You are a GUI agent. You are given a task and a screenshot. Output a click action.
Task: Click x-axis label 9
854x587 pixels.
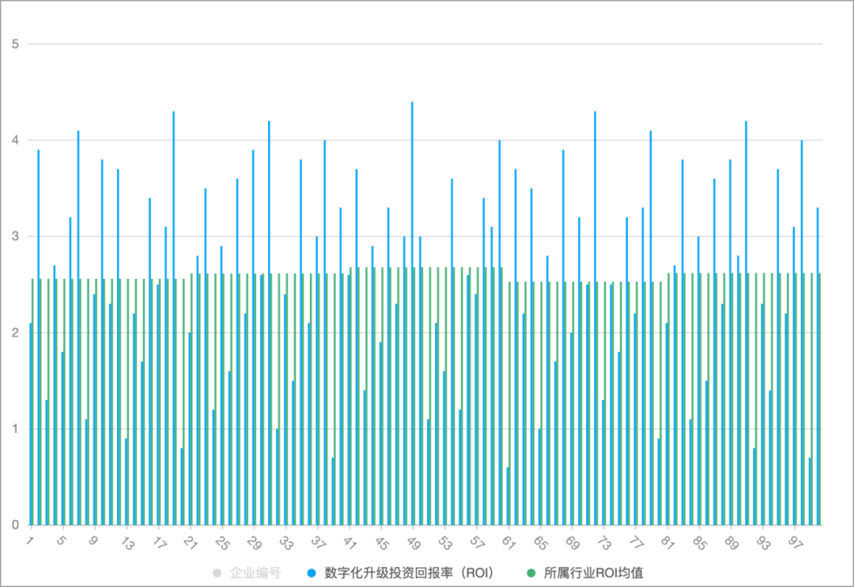(93, 540)
